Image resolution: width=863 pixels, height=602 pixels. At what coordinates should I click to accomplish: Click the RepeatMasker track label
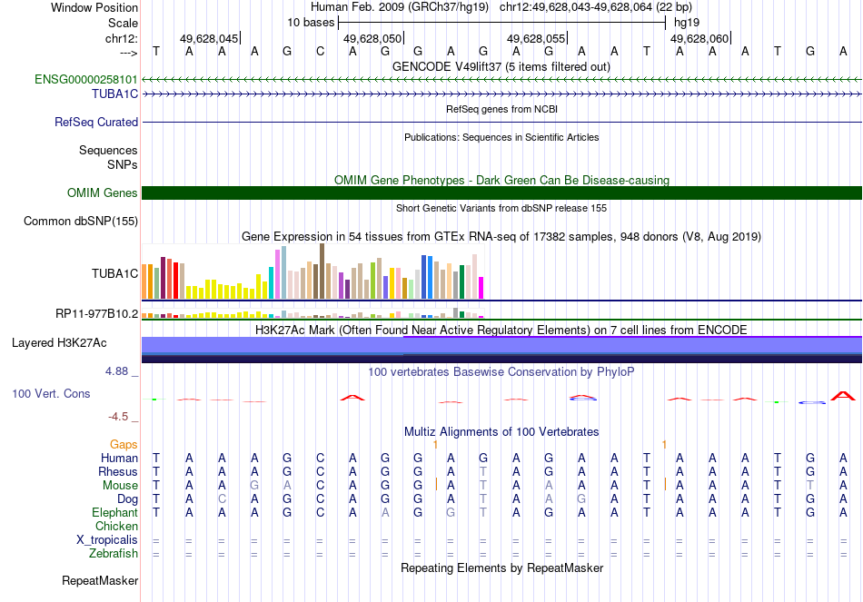pyautogui.click(x=100, y=580)
